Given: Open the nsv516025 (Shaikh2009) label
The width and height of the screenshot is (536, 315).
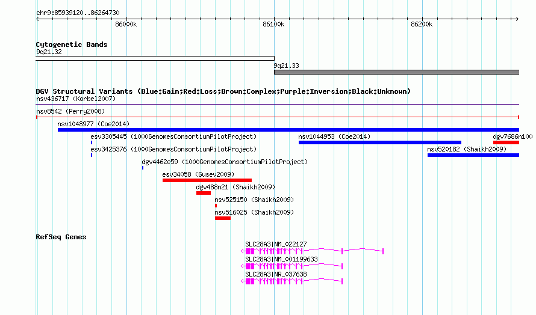Looking at the screenshot, I should click(254, 212).
